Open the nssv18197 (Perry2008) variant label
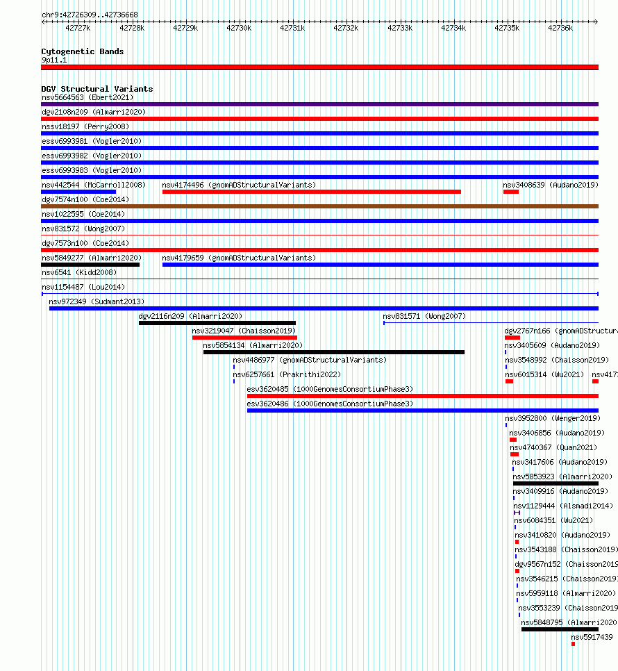Image resolution: width=618 pixels, height=671 pixels. 85,126
